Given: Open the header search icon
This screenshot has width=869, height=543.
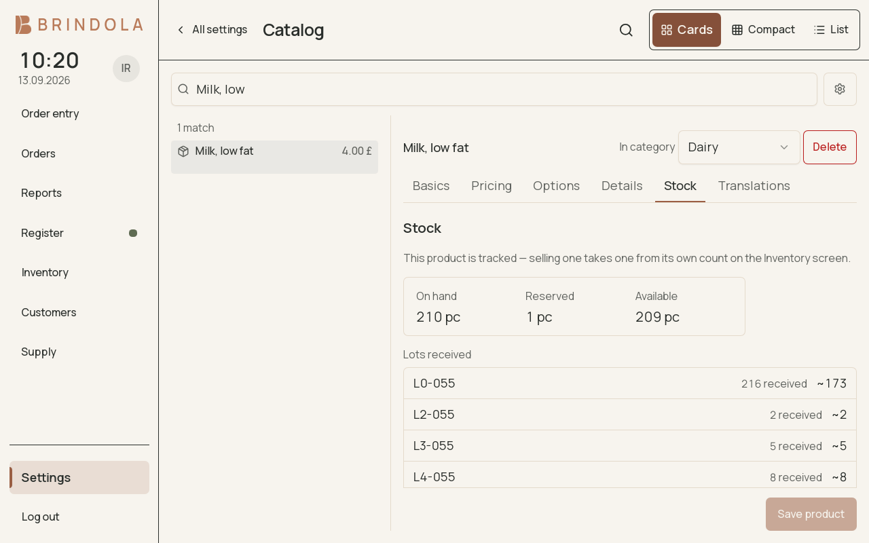Looking at the screenshot, I should 626,30.
